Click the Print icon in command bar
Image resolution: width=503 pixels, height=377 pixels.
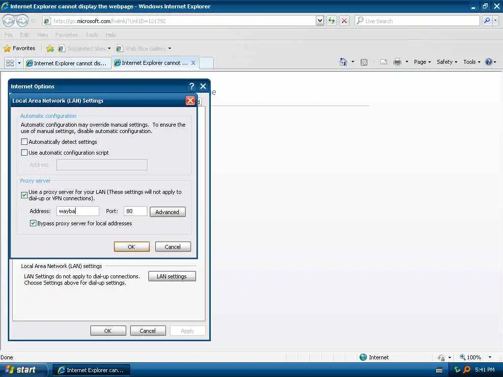(x=397, y=62)
